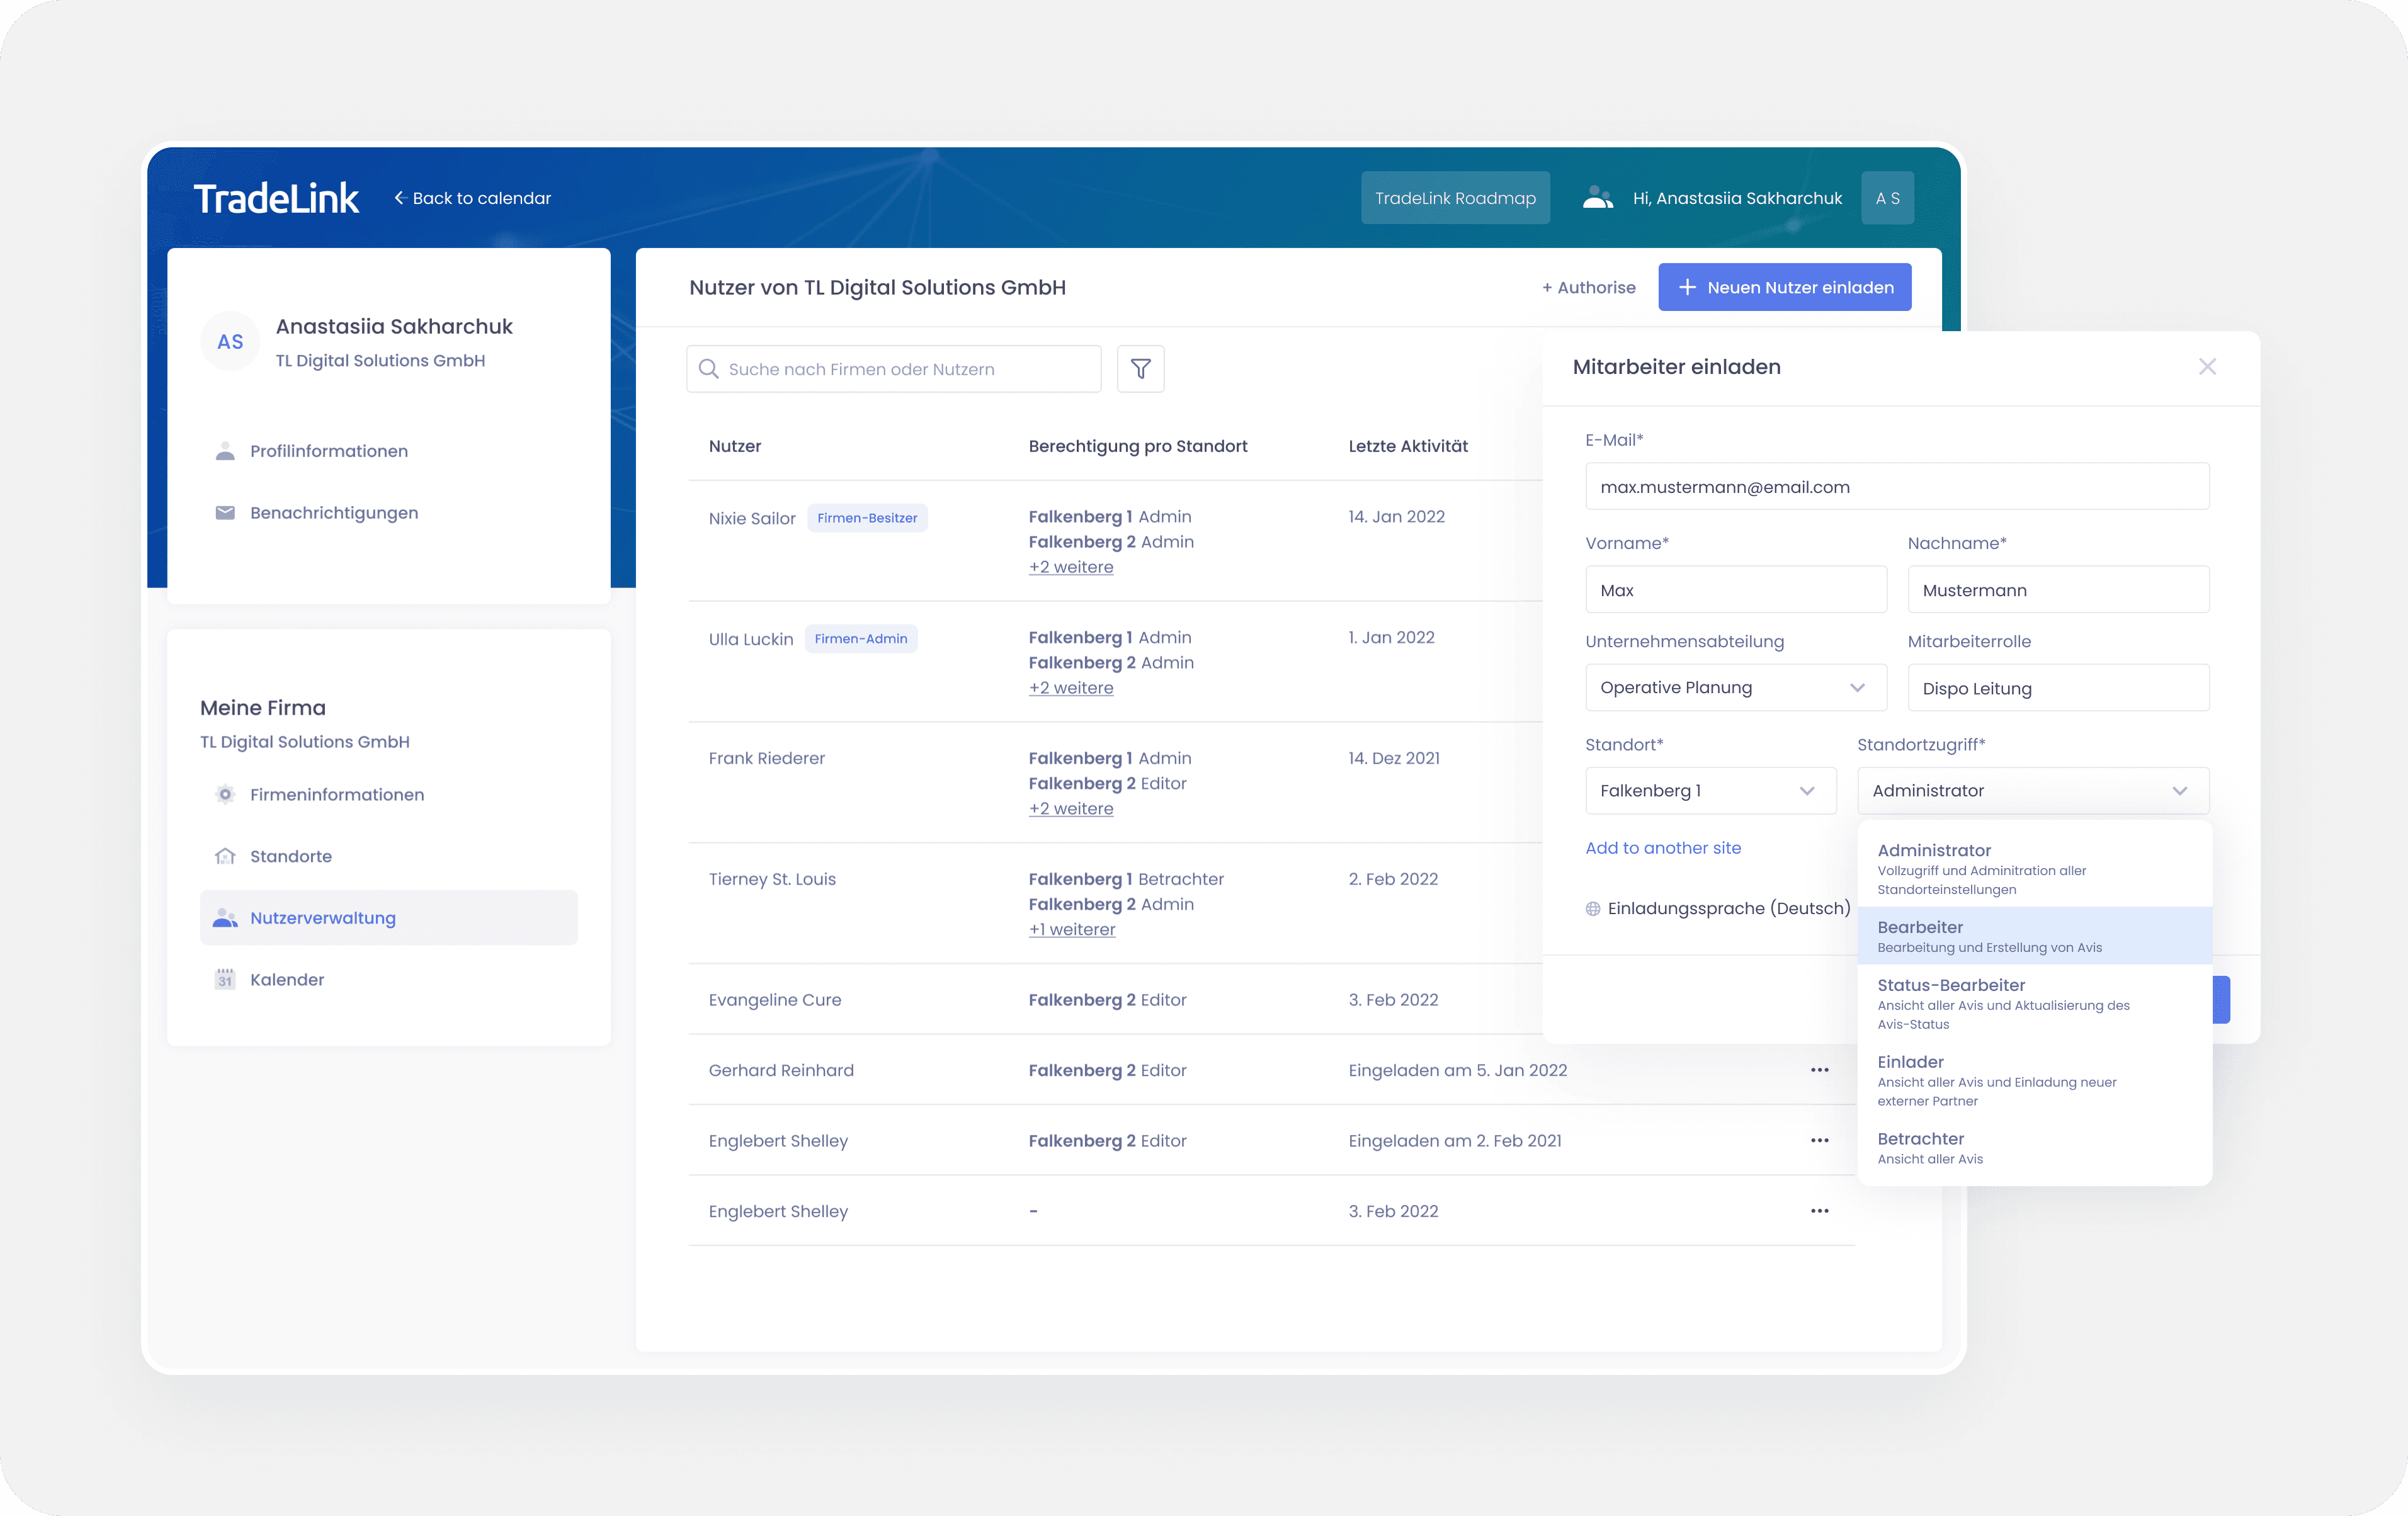Viewport: 2408px width, 1516px height.
Task: Click the globe icon next to Einladungssprache
Action: (1593, 909)
